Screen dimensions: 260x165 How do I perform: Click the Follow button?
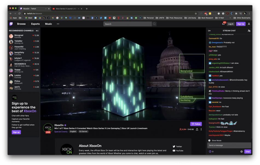[196, 124]
